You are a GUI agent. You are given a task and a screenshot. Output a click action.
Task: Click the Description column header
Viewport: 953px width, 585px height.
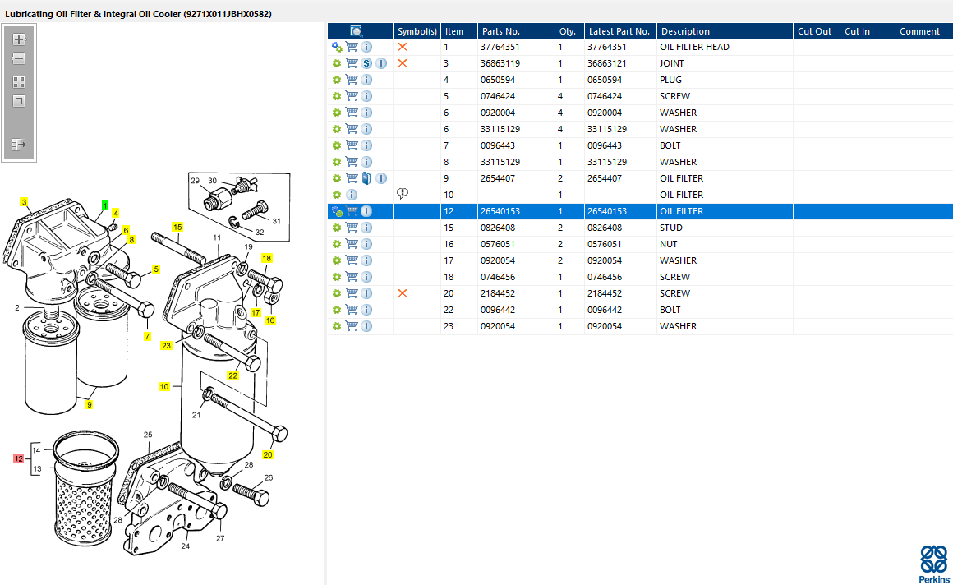[x=685, y=31]
